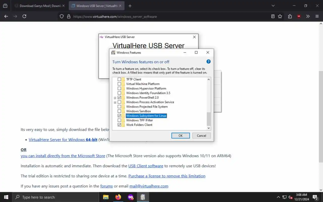Uncheck Windows Subsystem for Linux checkbox
Screen dimensions: 323x202
coord(119,116)
